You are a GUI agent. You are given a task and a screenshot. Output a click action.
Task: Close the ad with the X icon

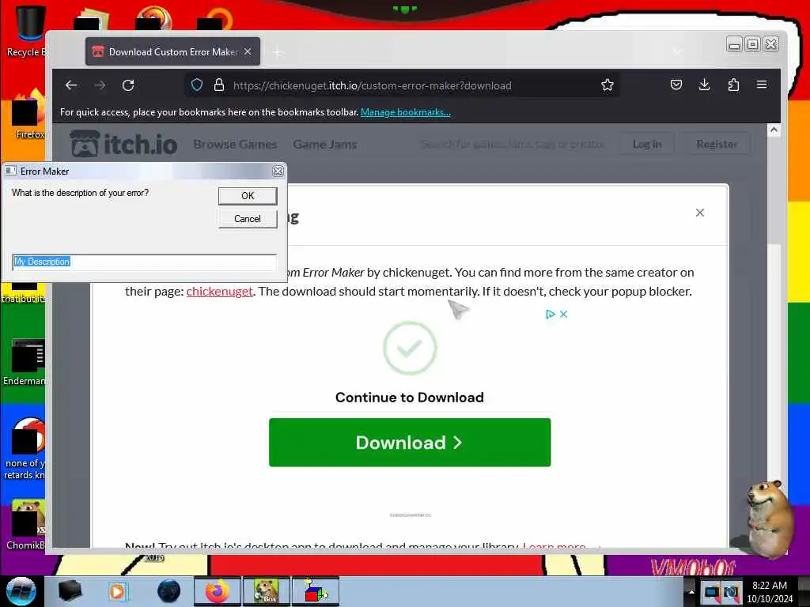tap(563, 315)
